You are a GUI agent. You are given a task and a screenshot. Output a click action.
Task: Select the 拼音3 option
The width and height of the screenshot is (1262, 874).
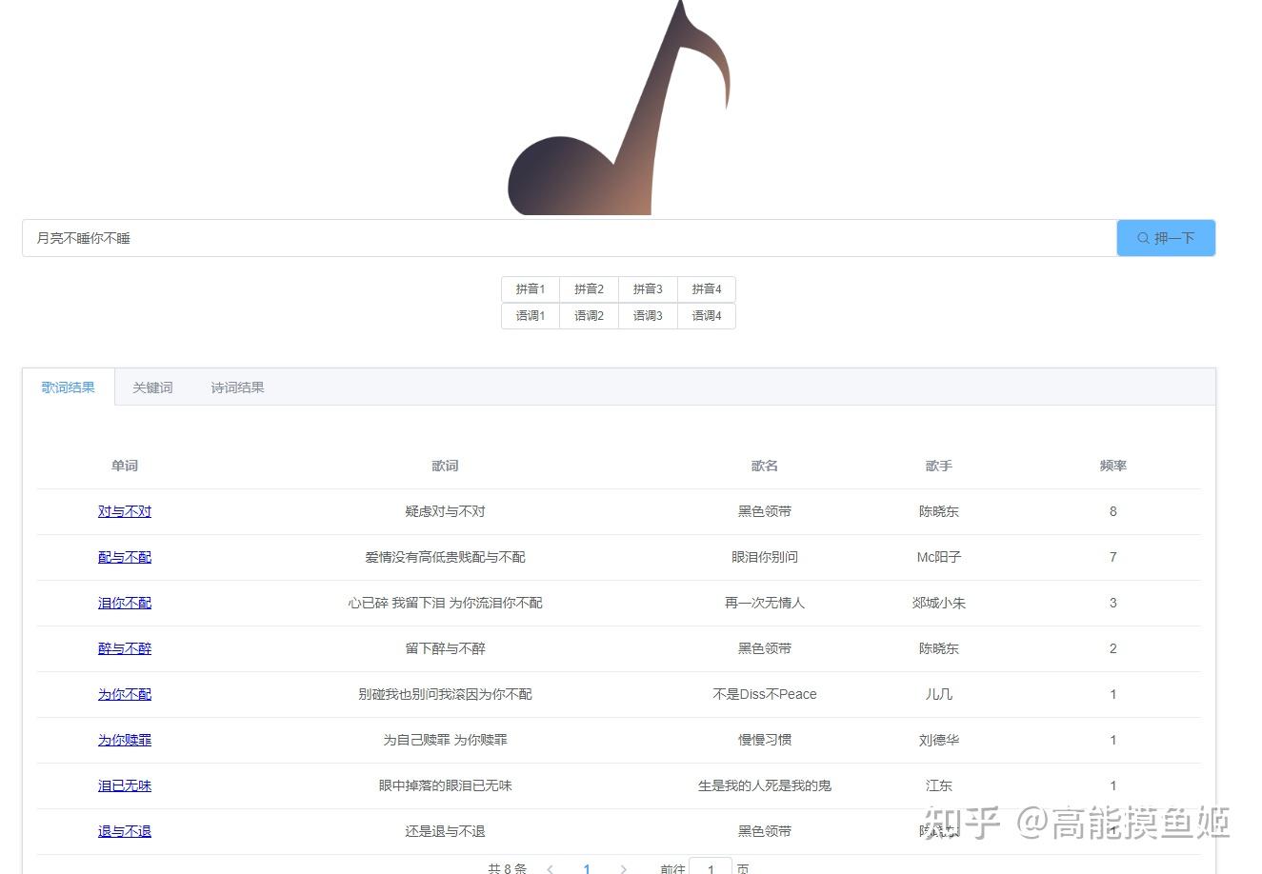click(x=648, y=289)
